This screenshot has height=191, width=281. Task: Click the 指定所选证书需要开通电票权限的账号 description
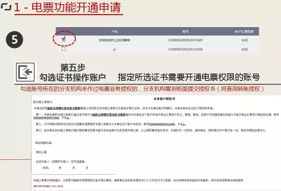pos(189,77)
